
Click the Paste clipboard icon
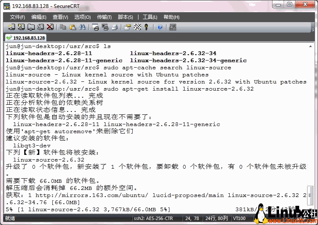72,27
